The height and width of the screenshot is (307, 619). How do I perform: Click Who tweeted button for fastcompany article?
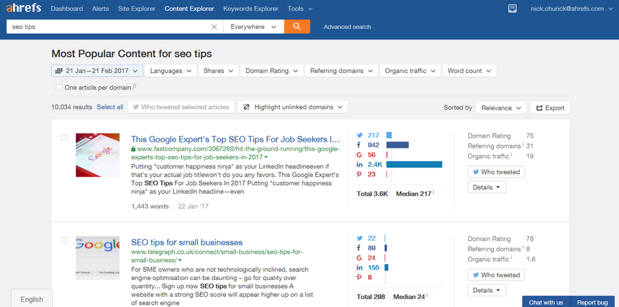click(x=496, y=172)
